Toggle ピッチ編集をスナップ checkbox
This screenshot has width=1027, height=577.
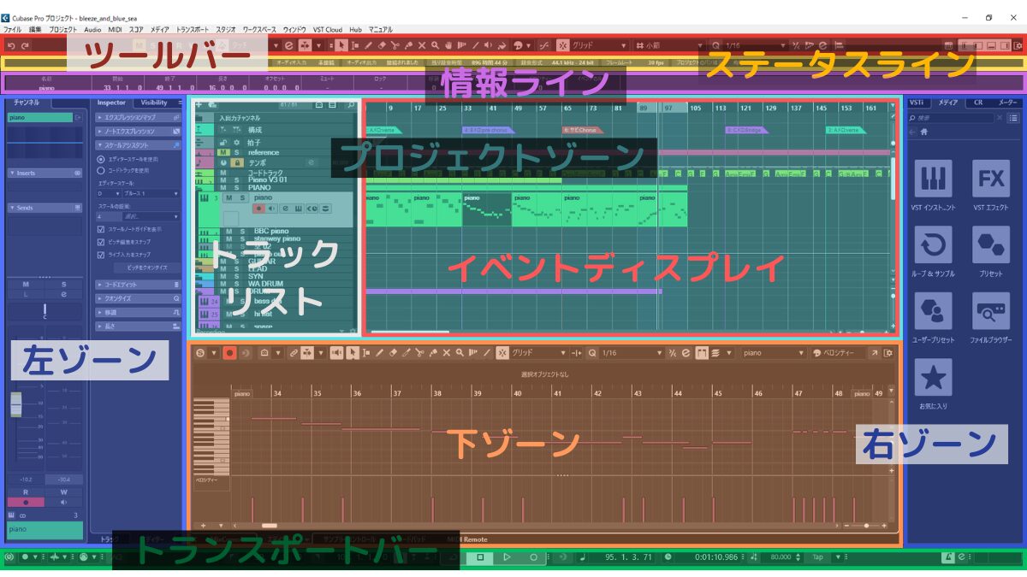click(x=101, y=243)
